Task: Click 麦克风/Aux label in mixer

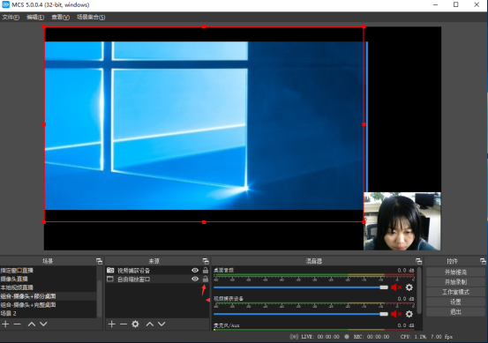Action: pos(227,325)
